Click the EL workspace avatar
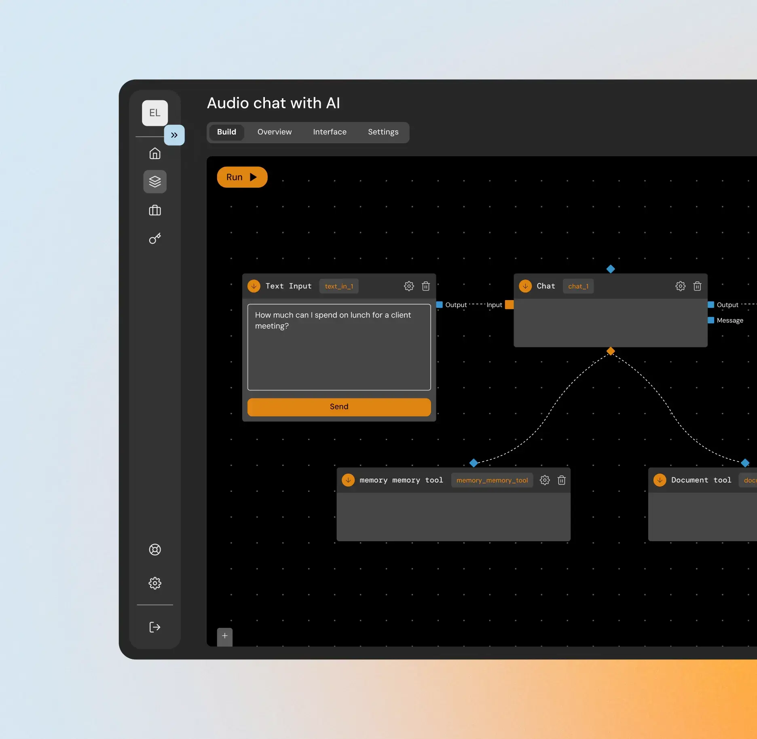This screenshot has height=739, width=757. pos(155,113)
